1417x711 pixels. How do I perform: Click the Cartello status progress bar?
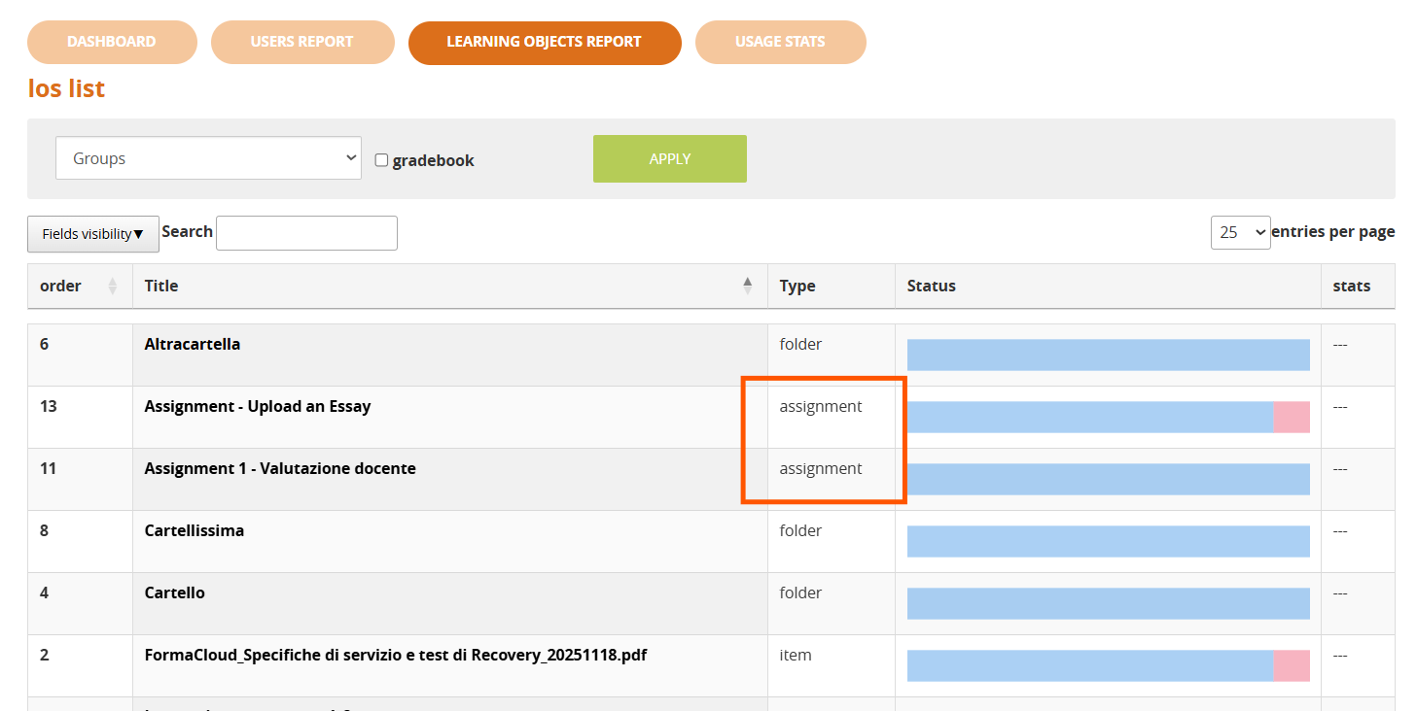coord(1108,604)
